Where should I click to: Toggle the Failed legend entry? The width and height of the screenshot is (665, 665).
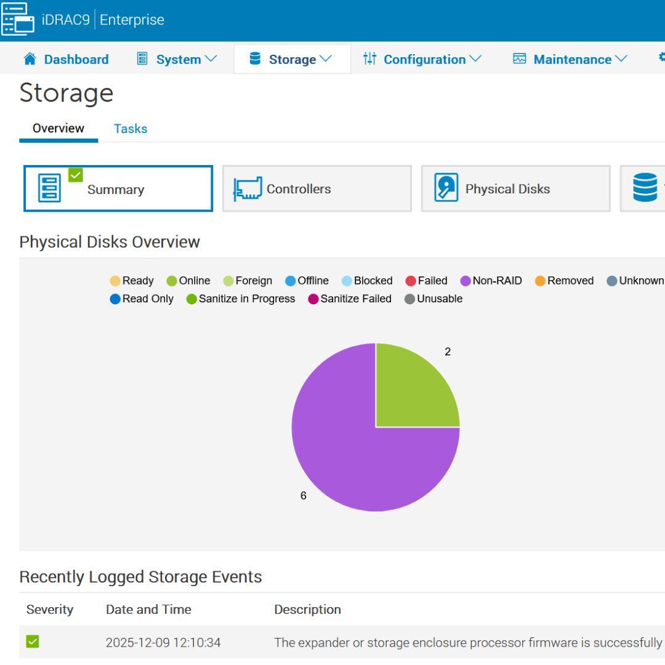(x=426, y=281)
